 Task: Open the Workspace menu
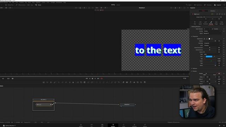tap(59, 2)
